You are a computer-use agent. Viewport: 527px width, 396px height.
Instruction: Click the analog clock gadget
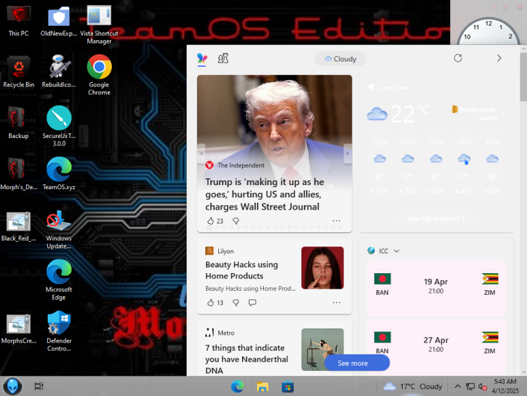pyautogui.click(x=488, y=31)
